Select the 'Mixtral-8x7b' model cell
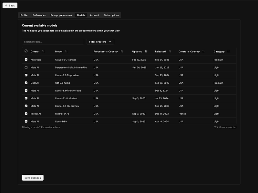 pyautogui.click(x=62, y=114)
